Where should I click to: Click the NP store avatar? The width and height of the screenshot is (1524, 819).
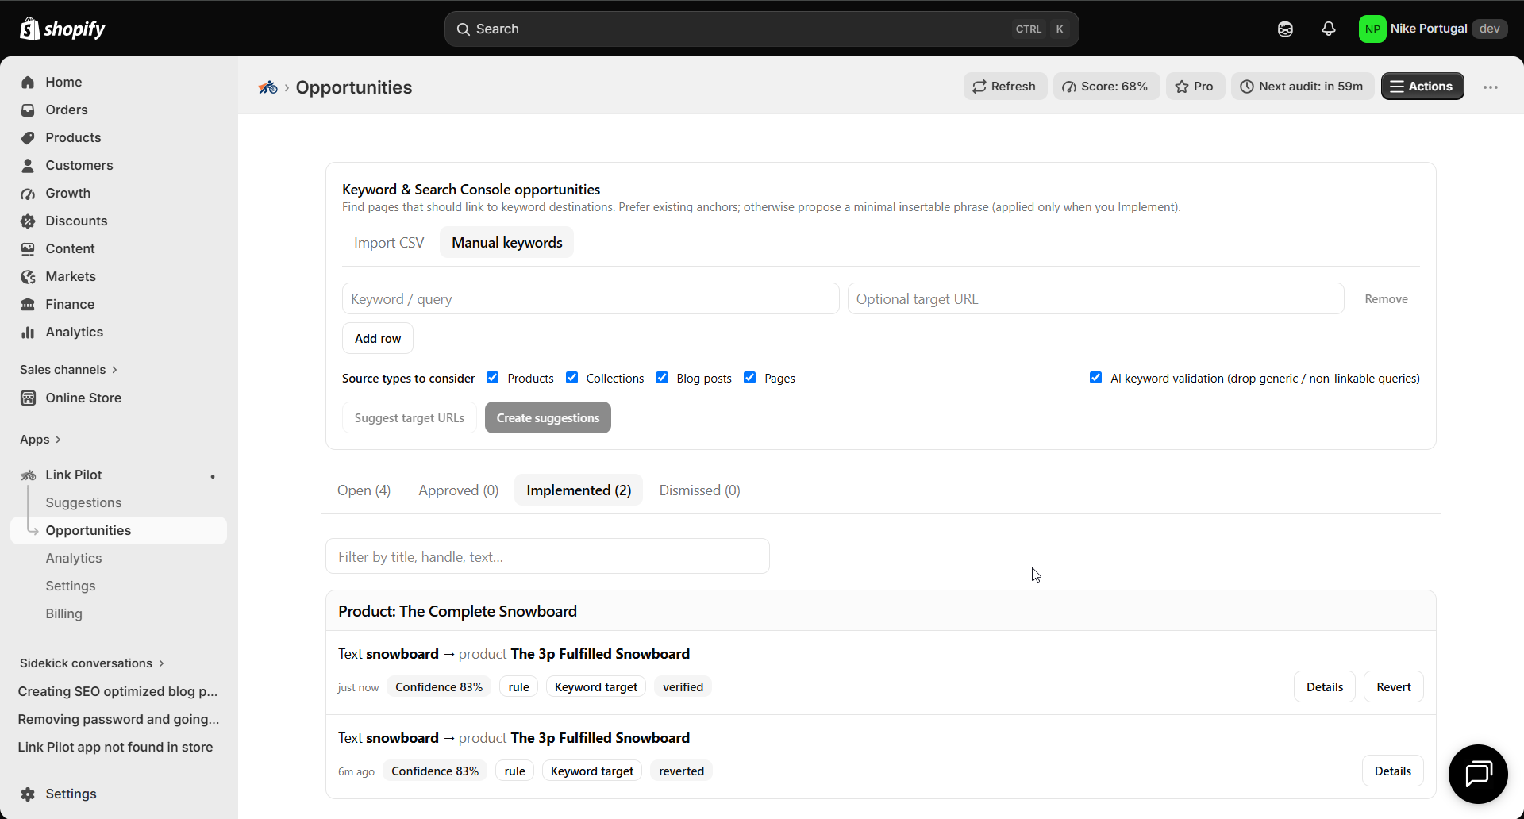pyautogui.click(x=1372, y=29)
